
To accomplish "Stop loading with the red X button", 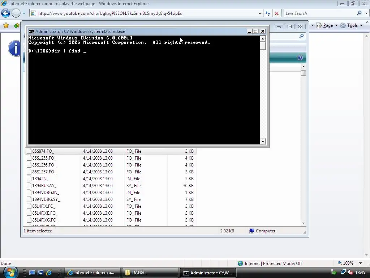I will [276, 13].
